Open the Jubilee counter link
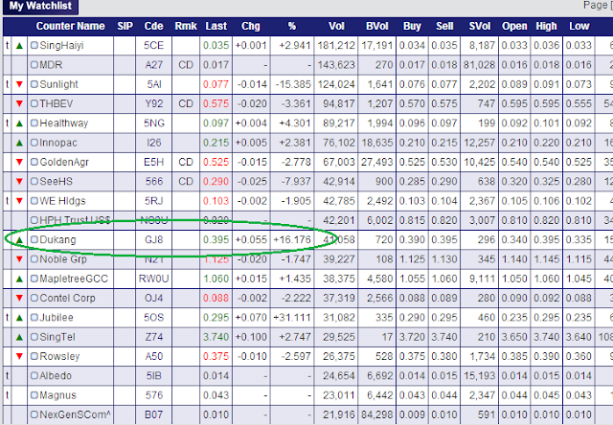The image size is (613, 425). click(57, 318)
